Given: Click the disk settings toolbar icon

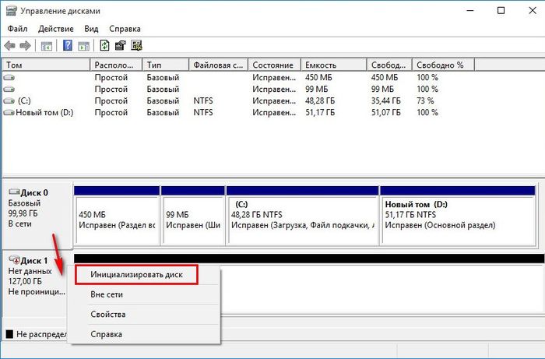Looking at the screenshot, I should (136, 45).
